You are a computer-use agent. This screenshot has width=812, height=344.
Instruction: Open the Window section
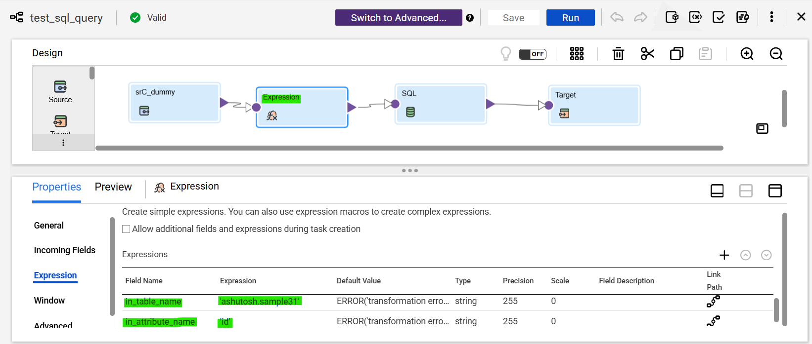(49, 301)
